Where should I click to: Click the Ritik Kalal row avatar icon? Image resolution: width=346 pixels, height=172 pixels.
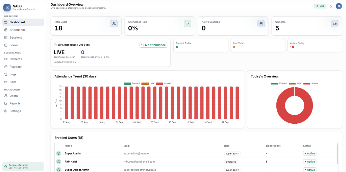(x=58, y=162)
